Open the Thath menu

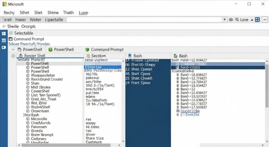pyautogui.click(x=68, y=12)
